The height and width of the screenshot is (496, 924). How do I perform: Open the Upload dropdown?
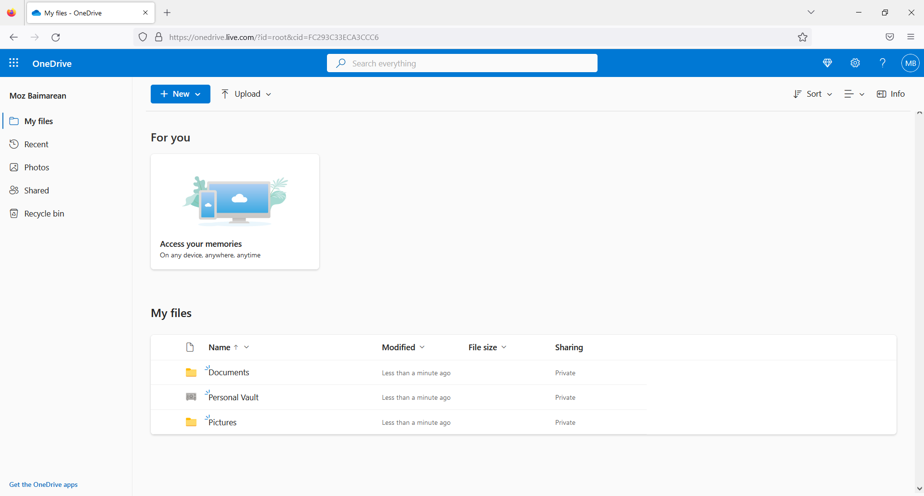coord(246,94)
